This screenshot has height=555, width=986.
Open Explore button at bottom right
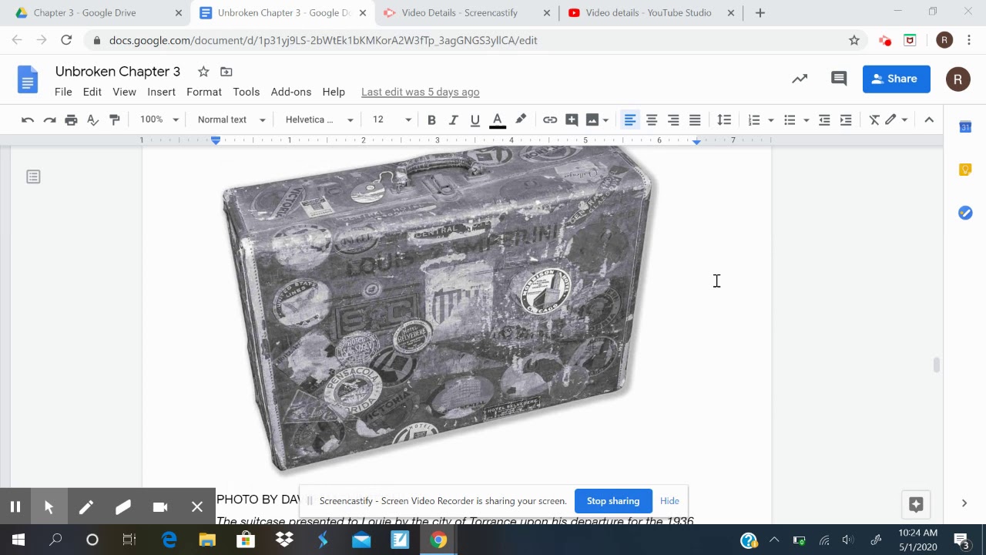click(916, 504)
